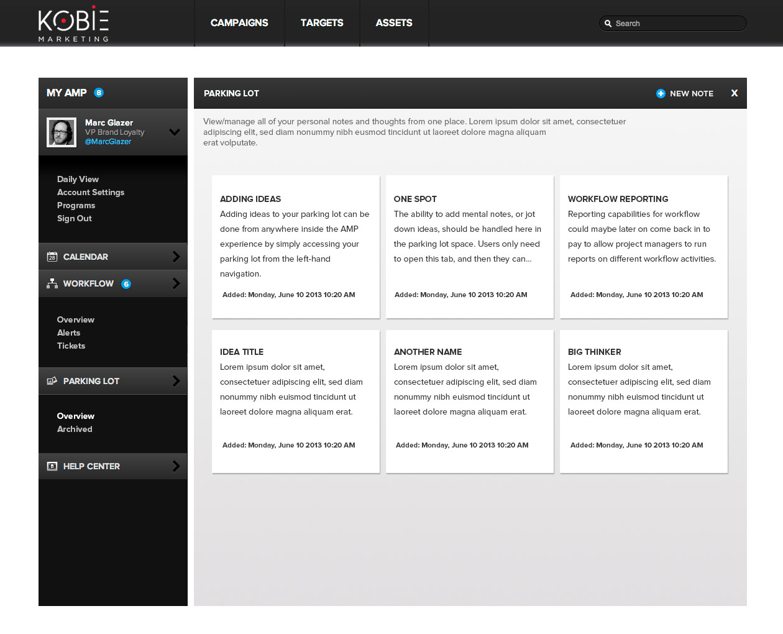Open Workflow Alerts link
Image resolution: width=783 pixels, height=634 pixels.
pos(68,333)
